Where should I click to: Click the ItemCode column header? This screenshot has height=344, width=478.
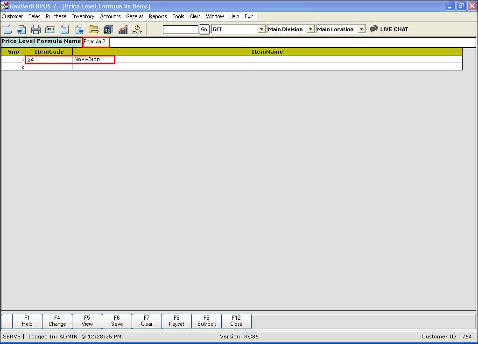tap(49, 52)
